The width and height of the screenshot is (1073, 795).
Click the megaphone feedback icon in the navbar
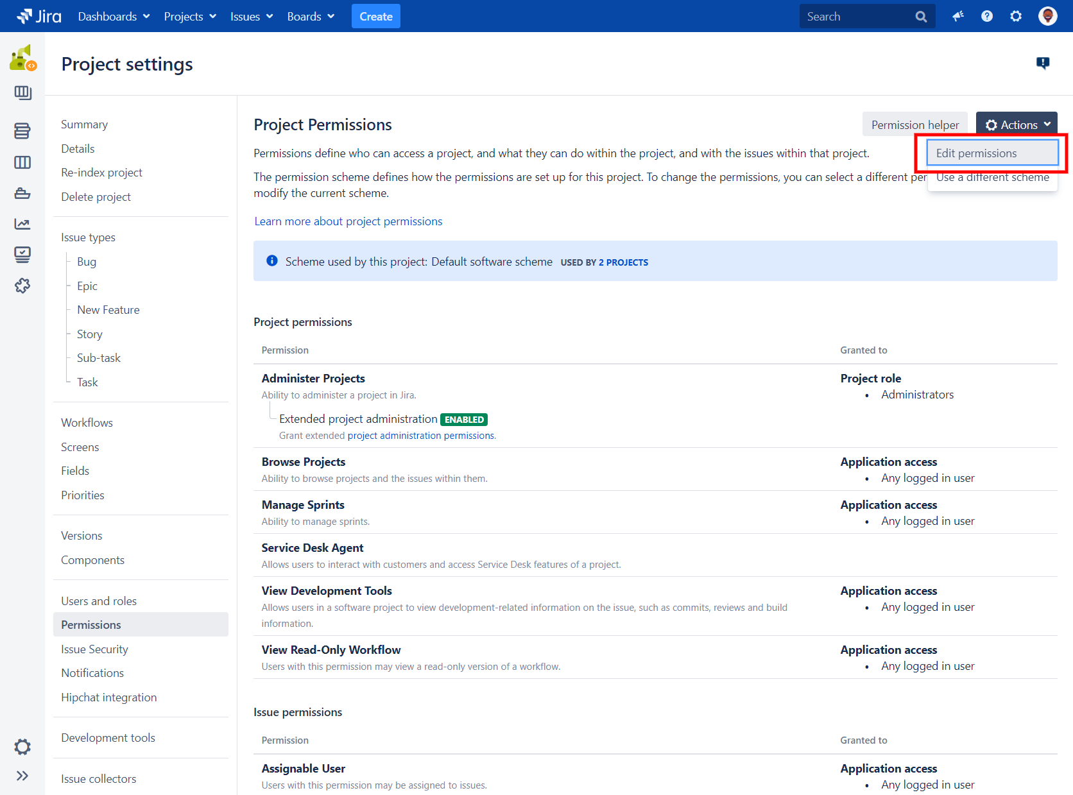pyautogui.click(x=957, y=16)
